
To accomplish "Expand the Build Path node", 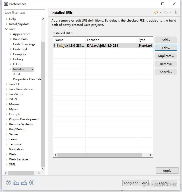I will (11, 39).
